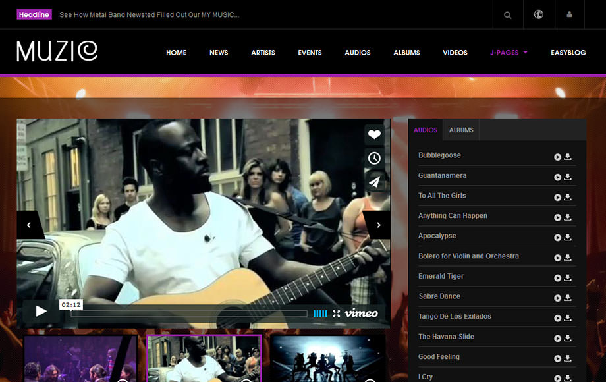
Task: Go to previous slide arrow
Action: 29,225
